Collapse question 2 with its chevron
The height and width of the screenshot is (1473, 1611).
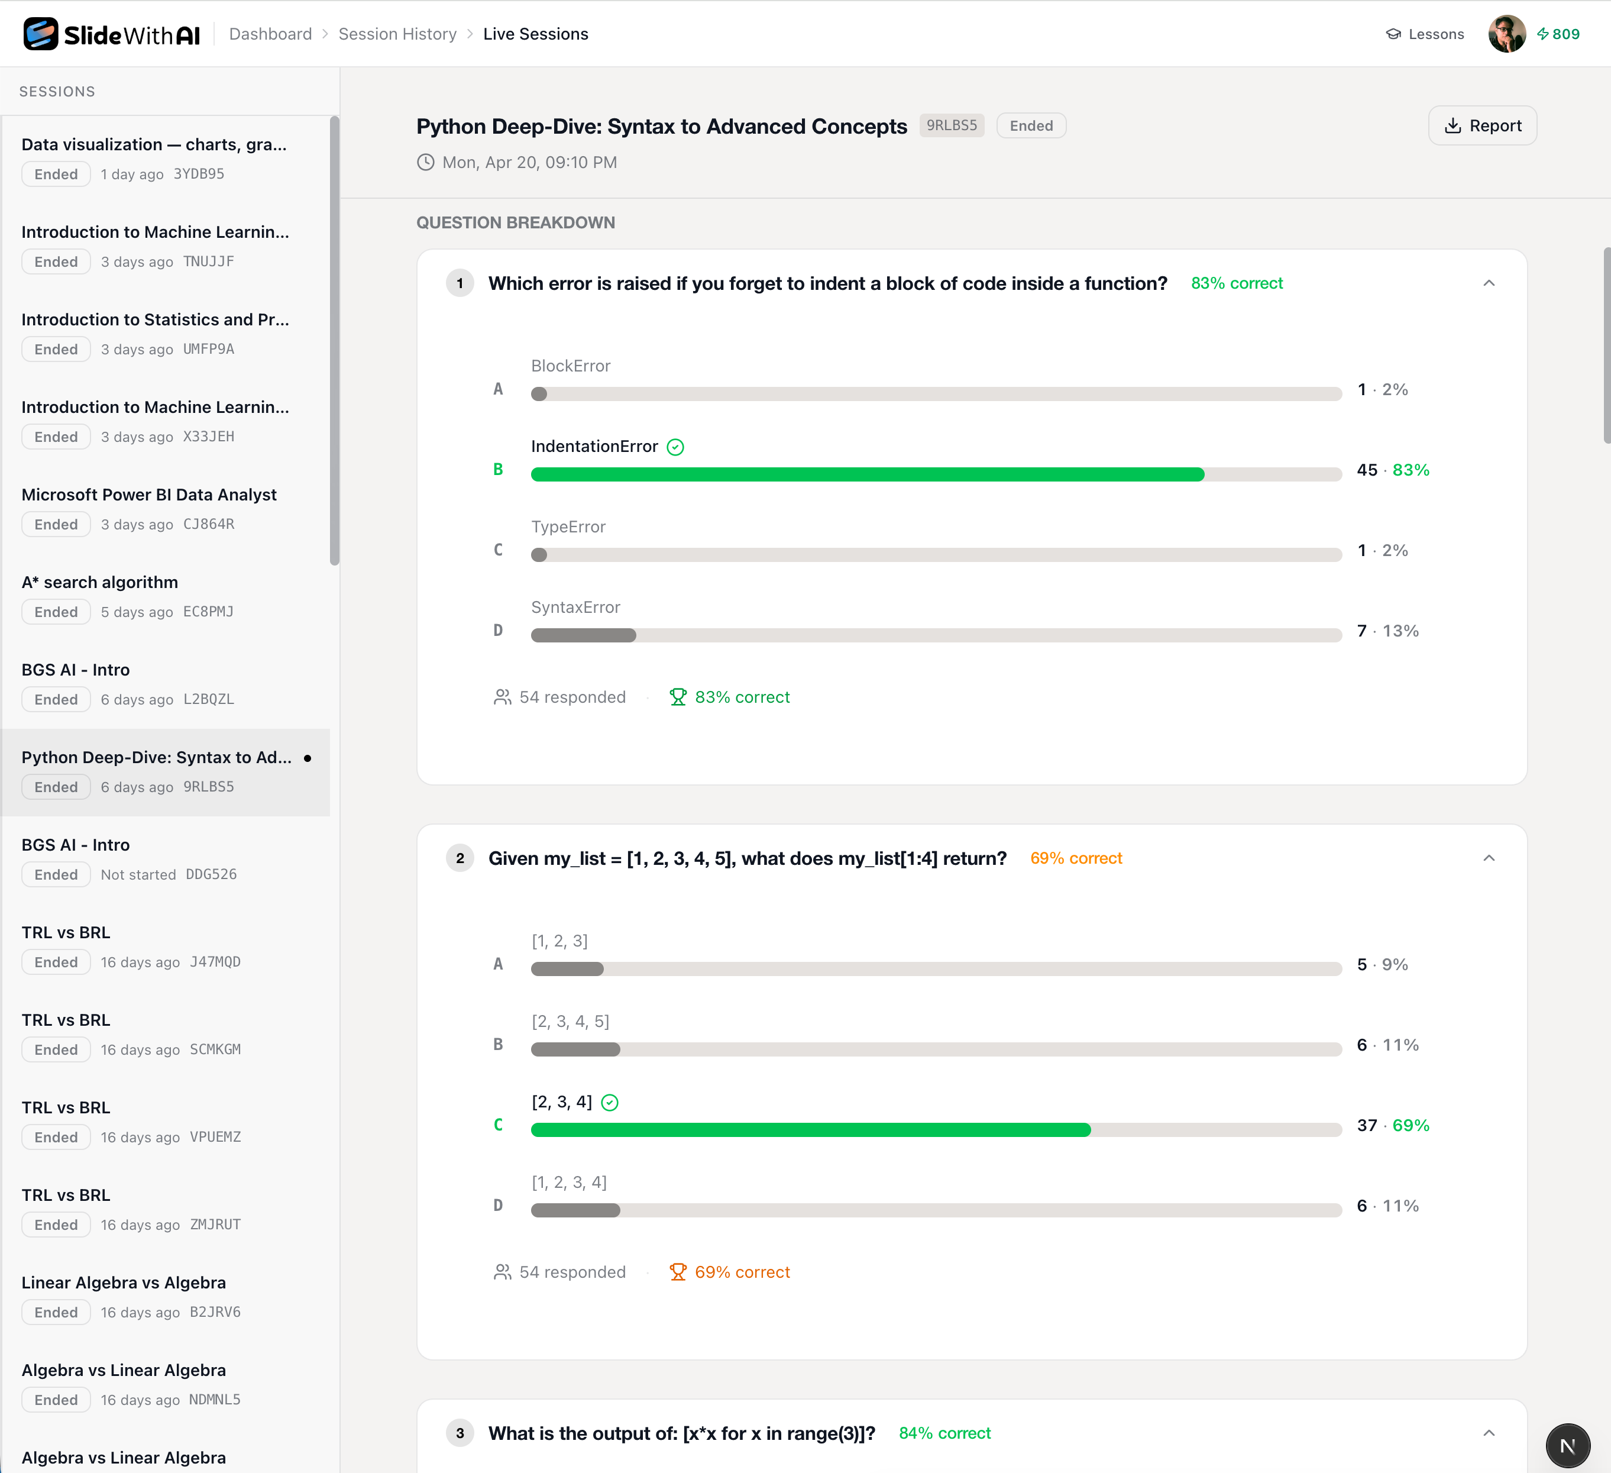(x=1489, y=858)
